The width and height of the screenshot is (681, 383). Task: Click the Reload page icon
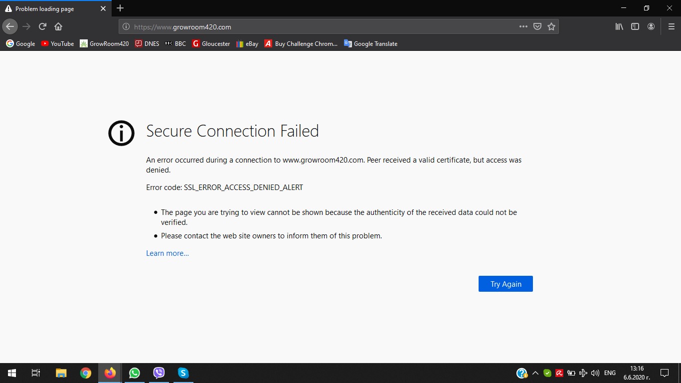tap(42, 26)
